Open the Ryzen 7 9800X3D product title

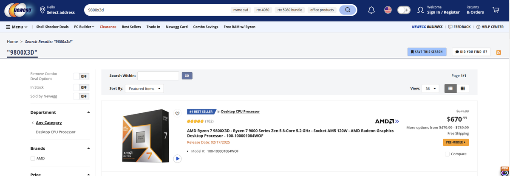tap(290, 133)
